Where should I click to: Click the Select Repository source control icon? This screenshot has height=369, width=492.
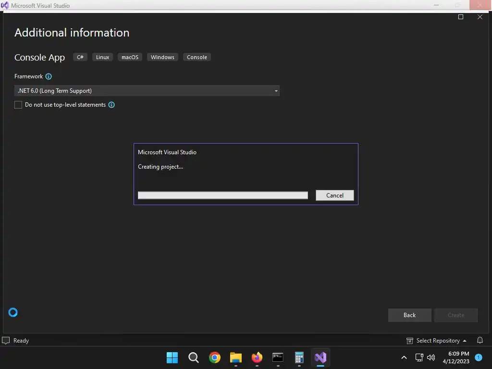pyautogui.click(x=409, y=341)
